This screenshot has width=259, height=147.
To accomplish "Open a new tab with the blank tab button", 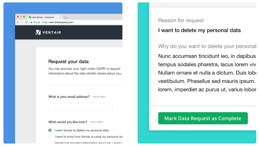I will 66,17.
